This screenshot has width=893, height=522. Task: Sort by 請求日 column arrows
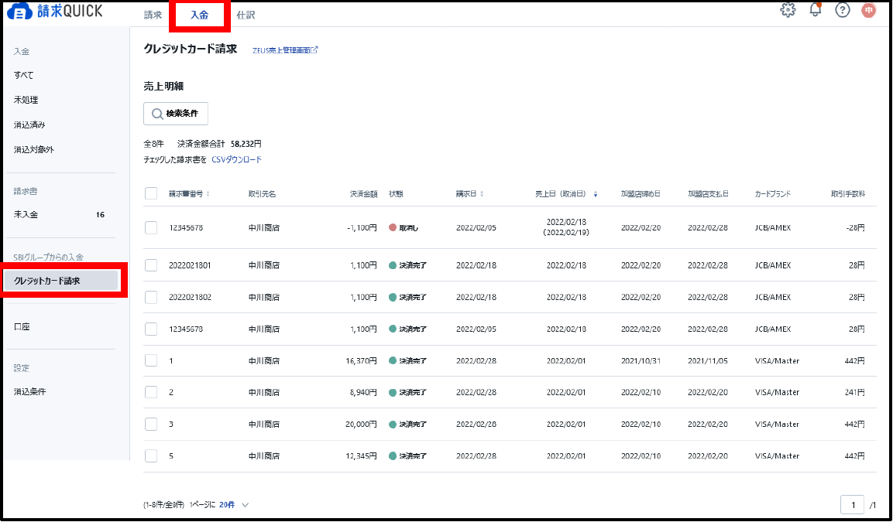point(482,194)
